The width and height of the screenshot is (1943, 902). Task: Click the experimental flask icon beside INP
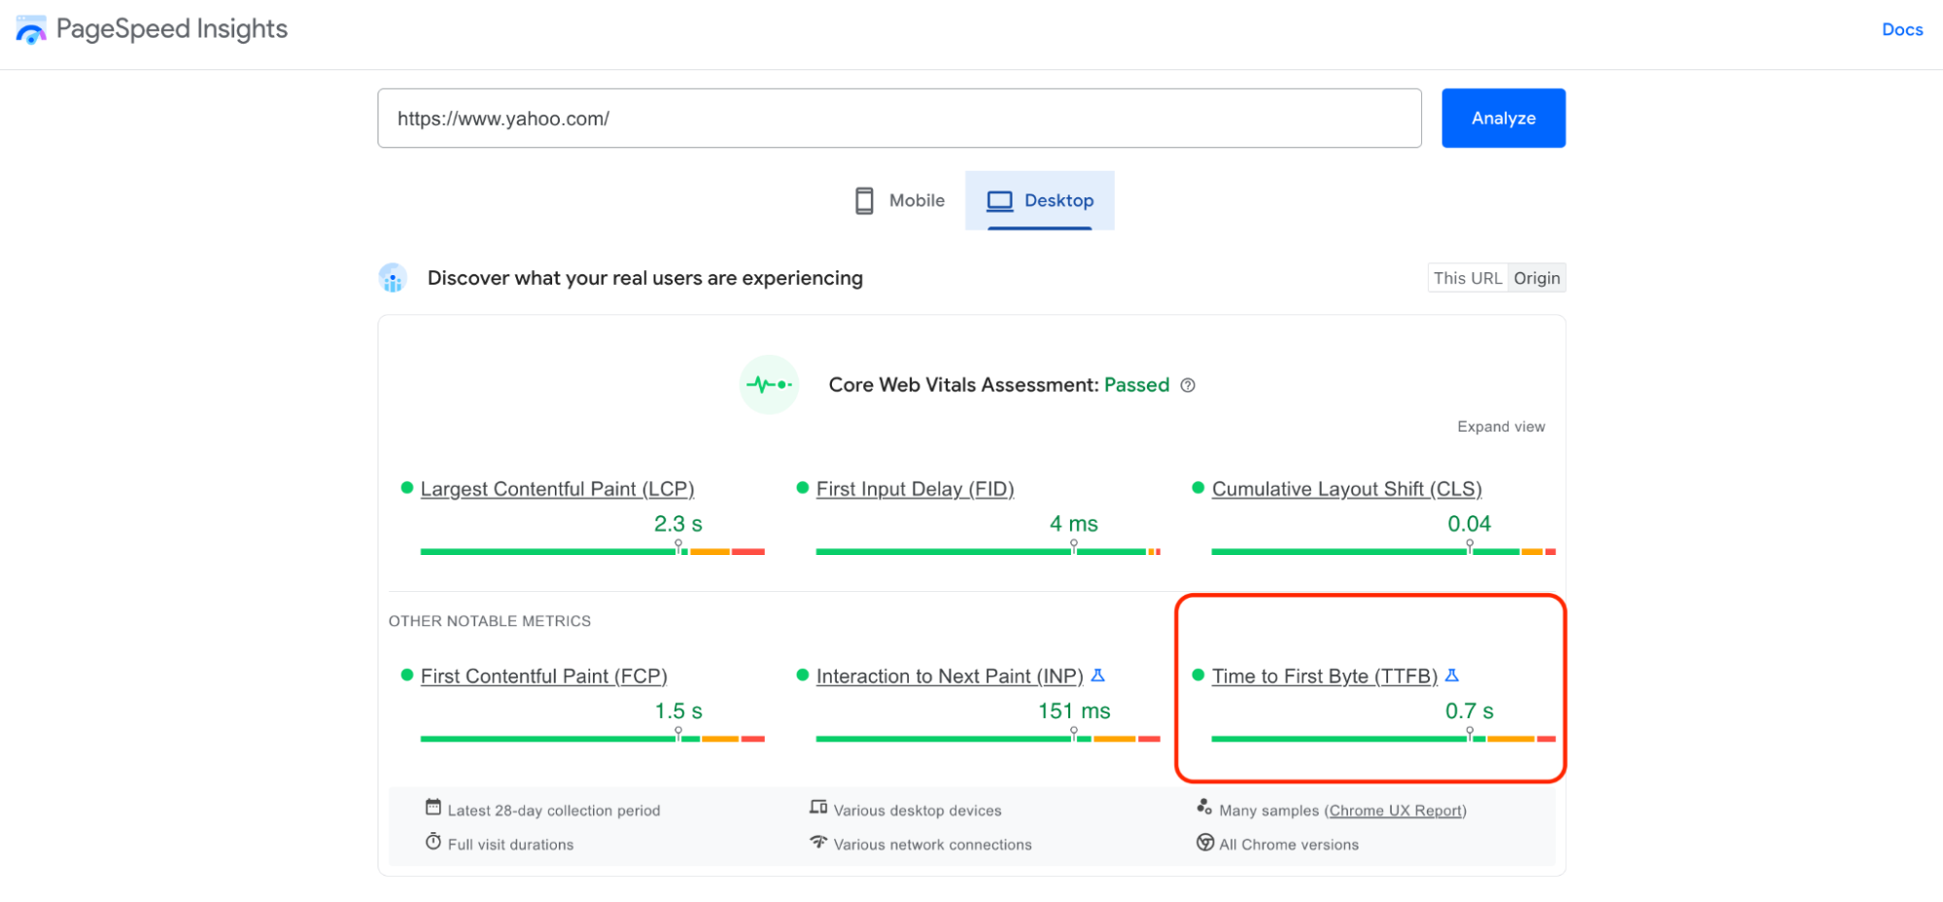[x=1098, y=676]
